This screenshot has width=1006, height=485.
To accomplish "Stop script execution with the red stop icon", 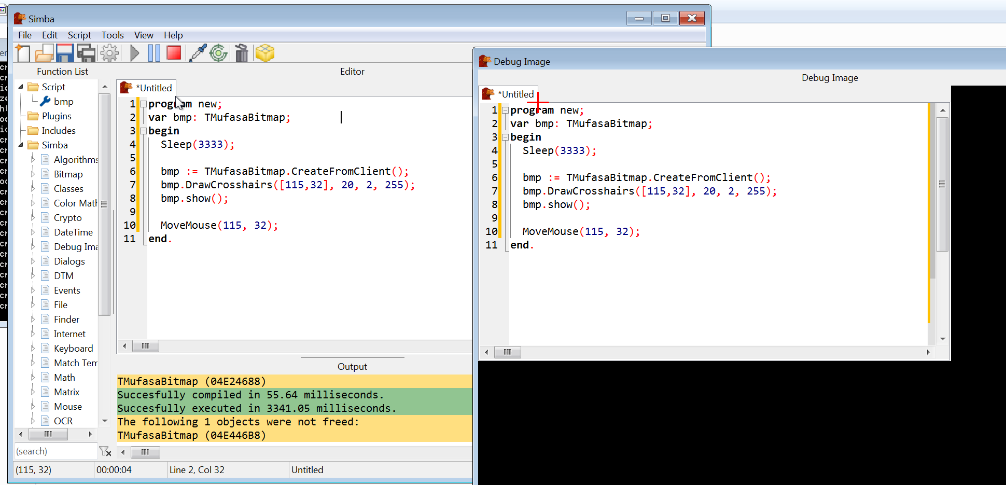I will coord(174,52).
